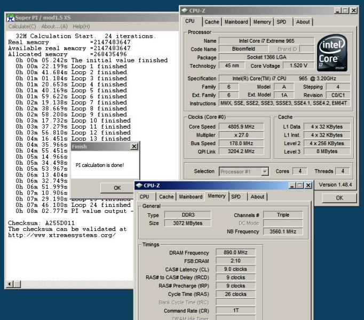Click the memory Type value 'DDR3'

(x=188, y=215)
